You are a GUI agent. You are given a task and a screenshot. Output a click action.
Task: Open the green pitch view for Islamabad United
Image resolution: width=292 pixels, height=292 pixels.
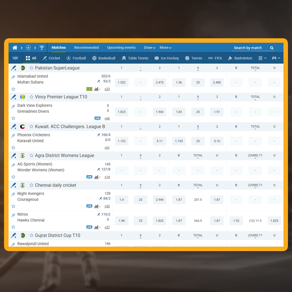[x=89, y=89]
